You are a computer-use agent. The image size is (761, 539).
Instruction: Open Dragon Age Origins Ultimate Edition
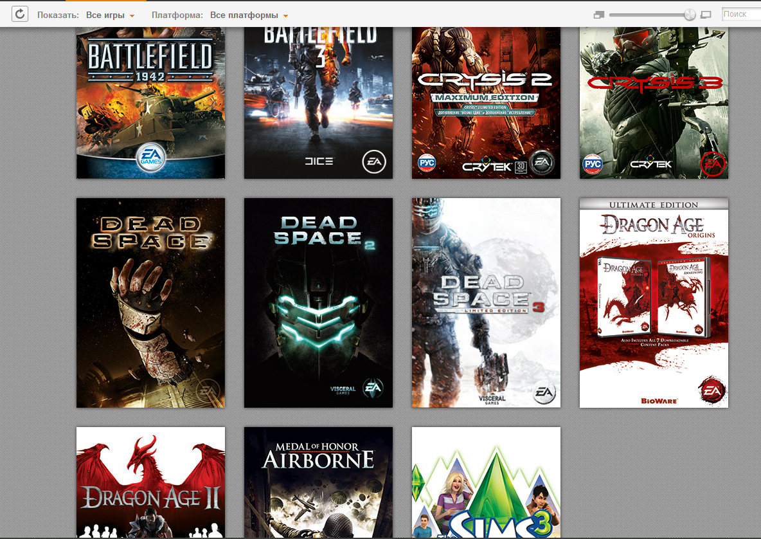(x=654, y=302)
